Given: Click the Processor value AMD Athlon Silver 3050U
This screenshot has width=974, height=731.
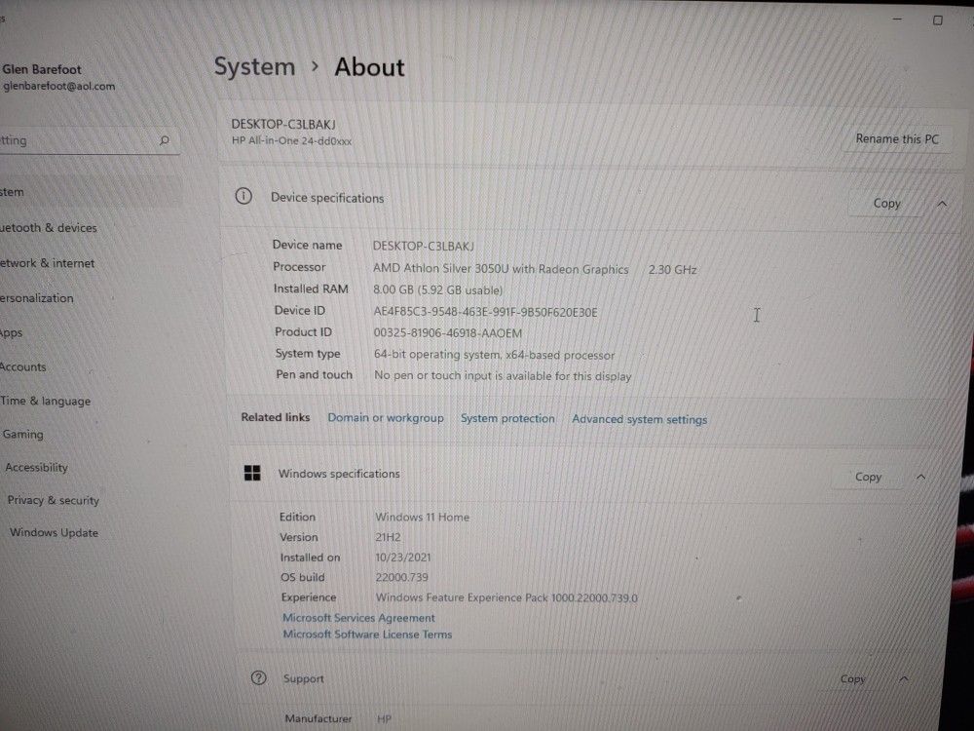Looking at the screenshot, I should 501,269.
